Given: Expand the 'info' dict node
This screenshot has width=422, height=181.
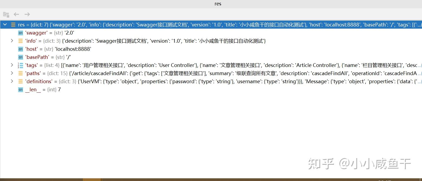Looking at the screenshot, I should pyautogui.click(x=12, y=41).
